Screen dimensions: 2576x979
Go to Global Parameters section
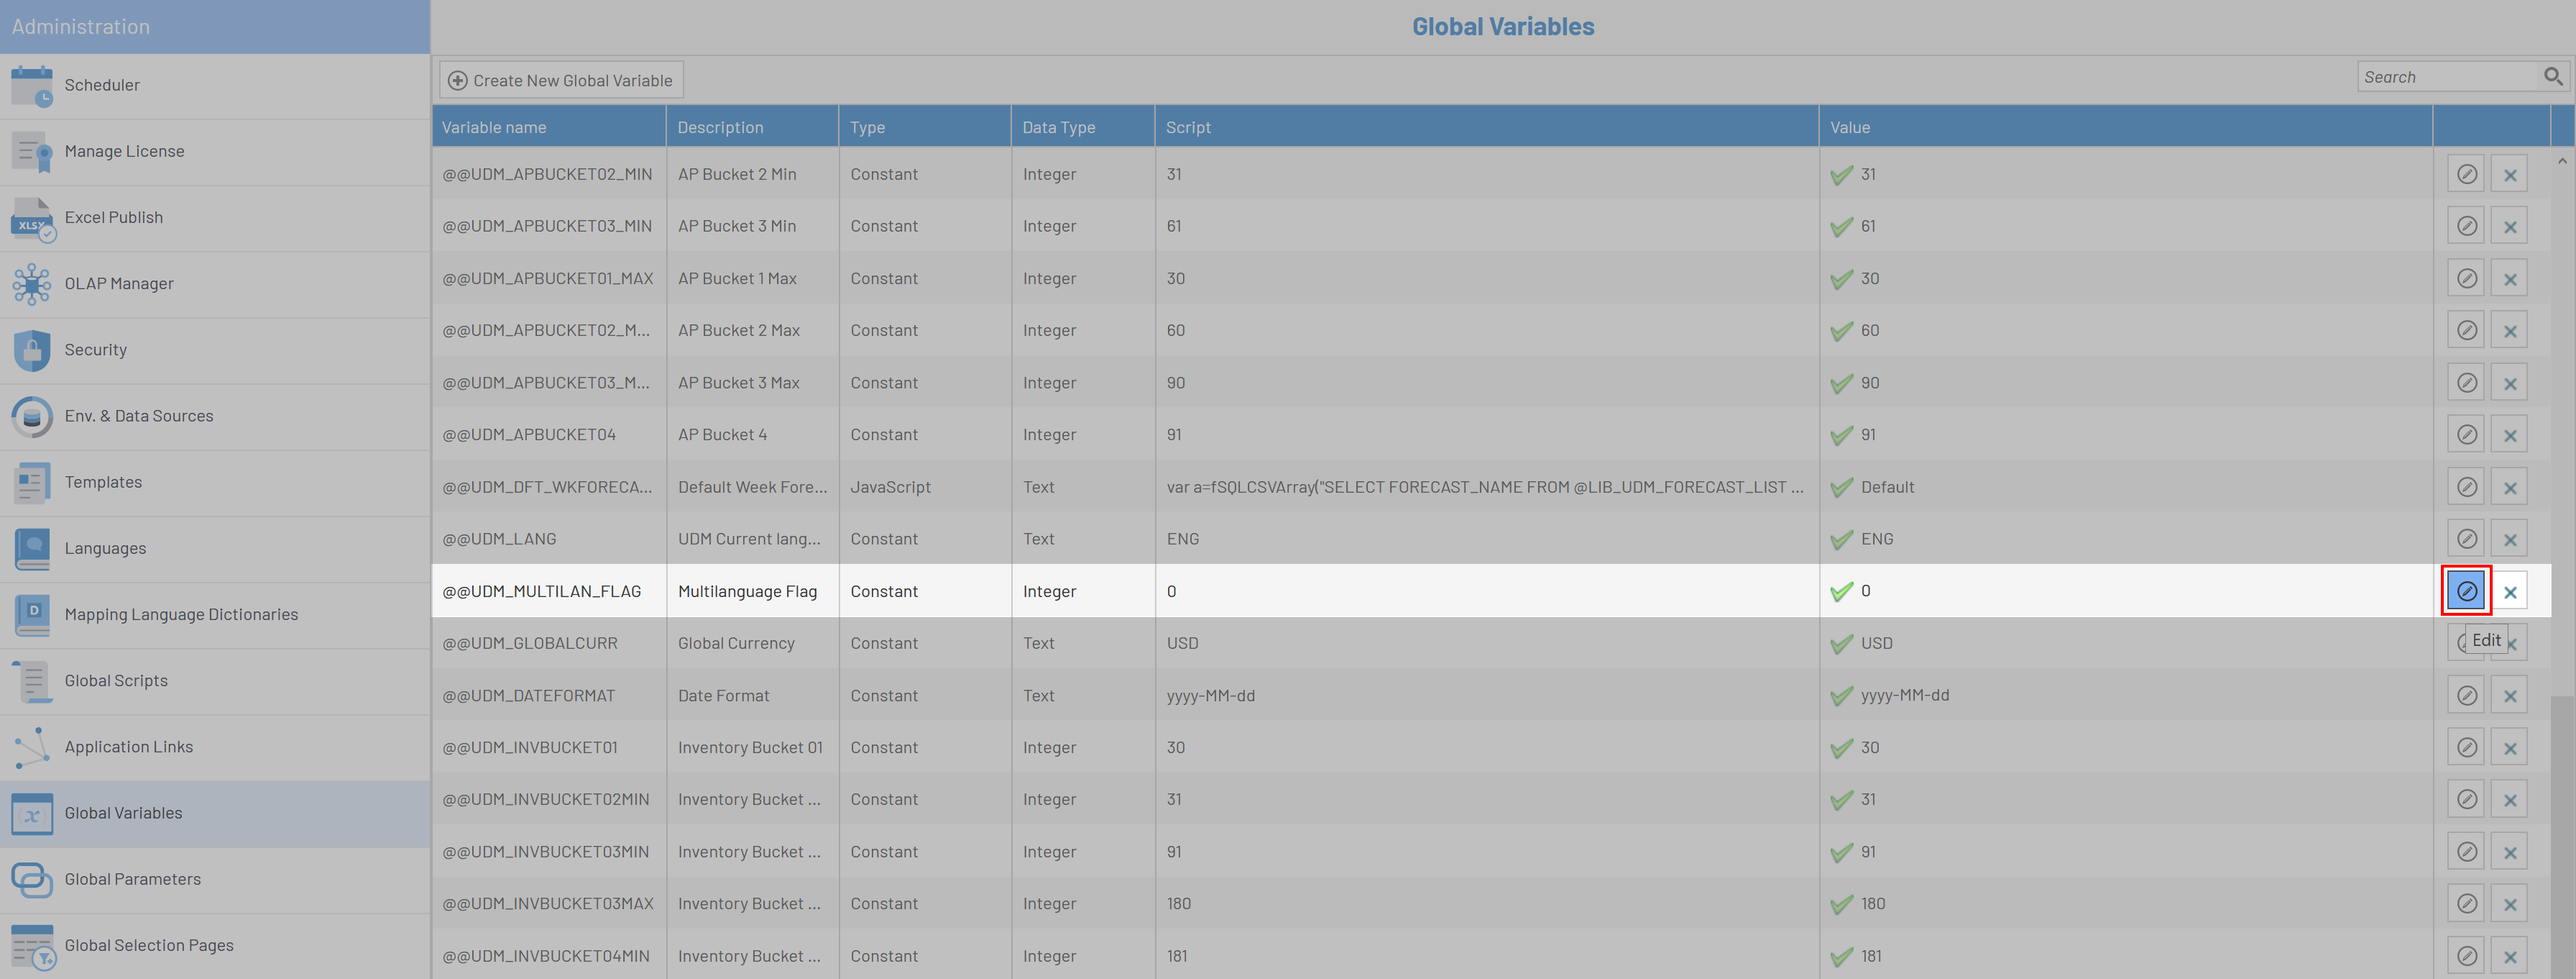[x=132, y=879]
